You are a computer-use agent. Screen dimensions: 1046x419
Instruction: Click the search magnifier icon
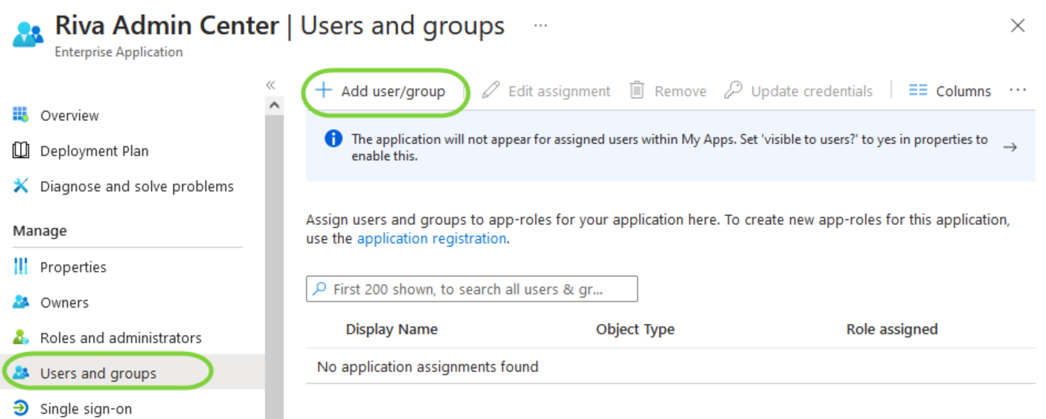pos(320,289)
